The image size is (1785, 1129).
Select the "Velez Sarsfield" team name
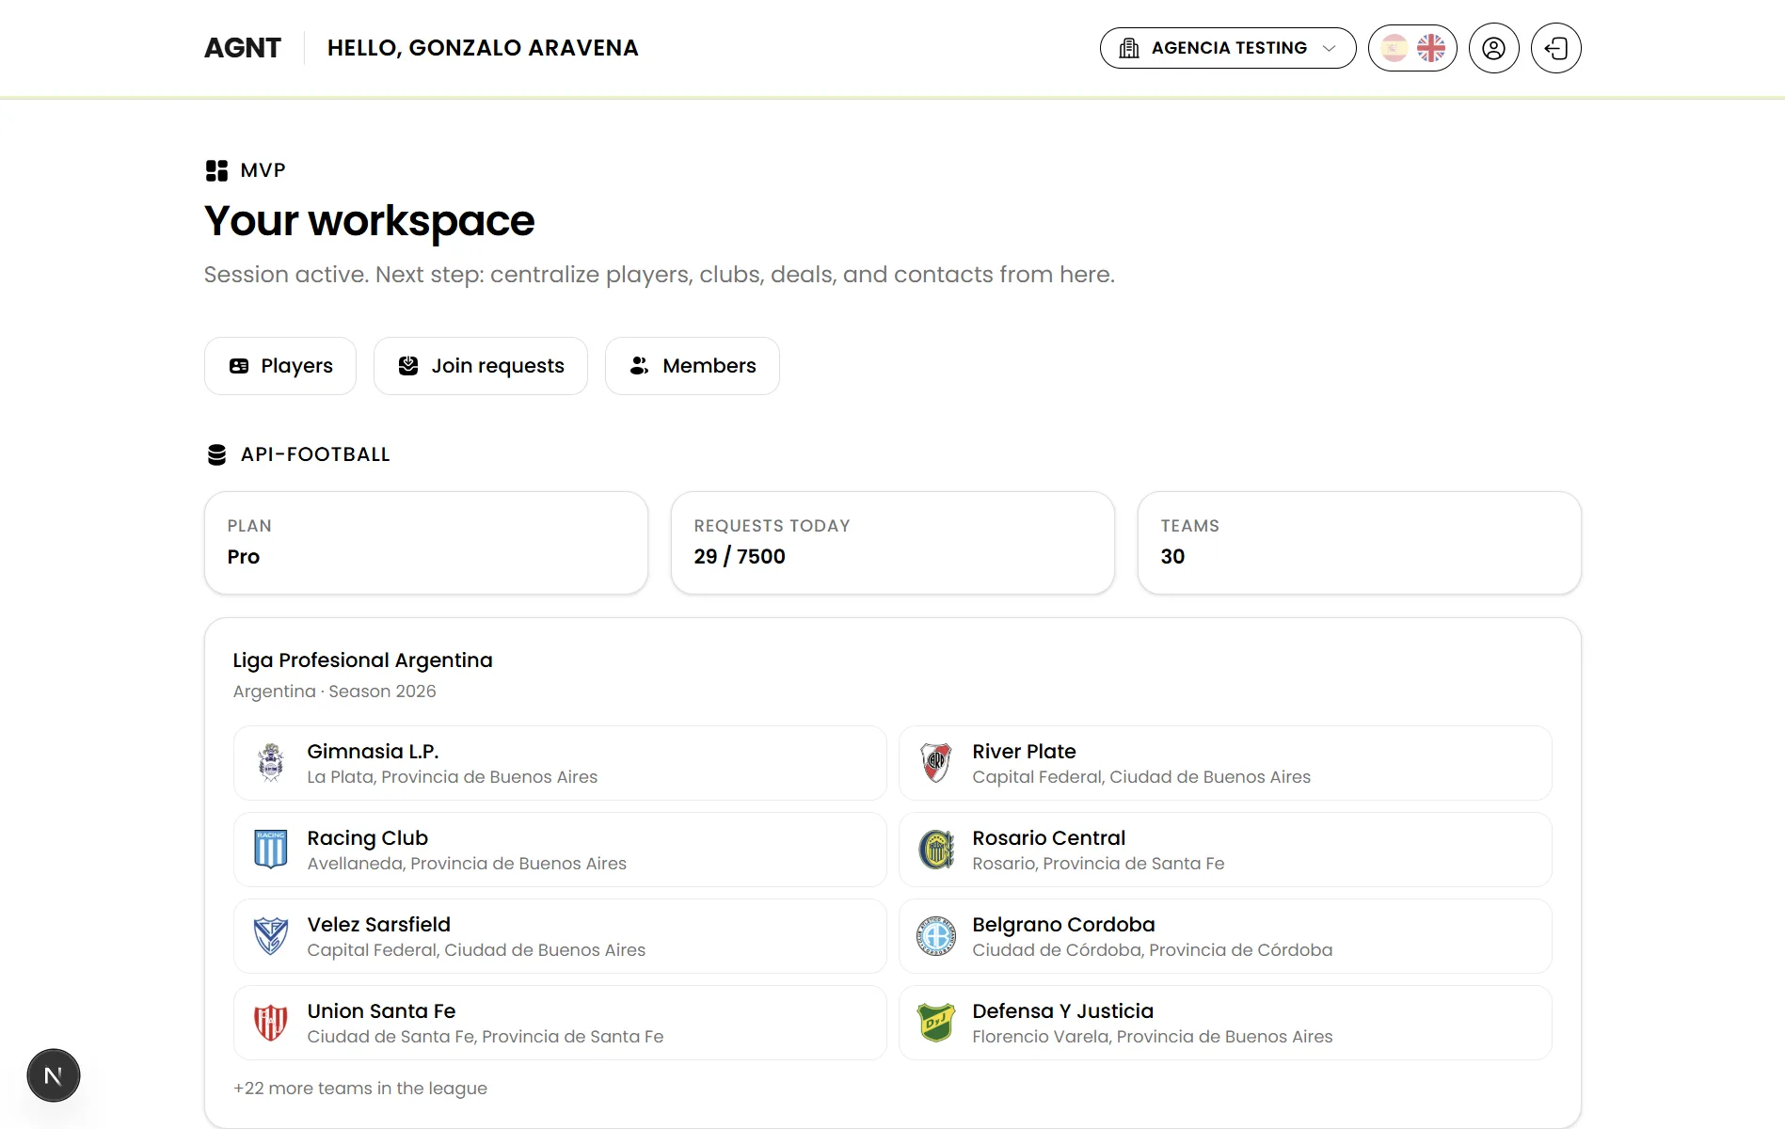378,925
